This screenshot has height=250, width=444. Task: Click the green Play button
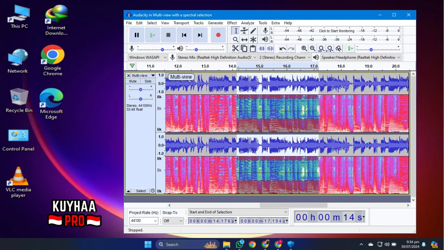click(153, 35)
